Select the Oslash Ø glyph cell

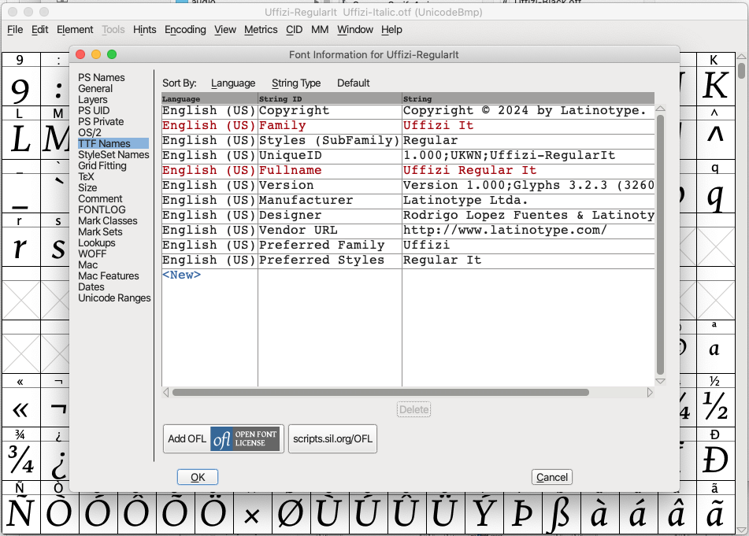(x=291, y=513)
